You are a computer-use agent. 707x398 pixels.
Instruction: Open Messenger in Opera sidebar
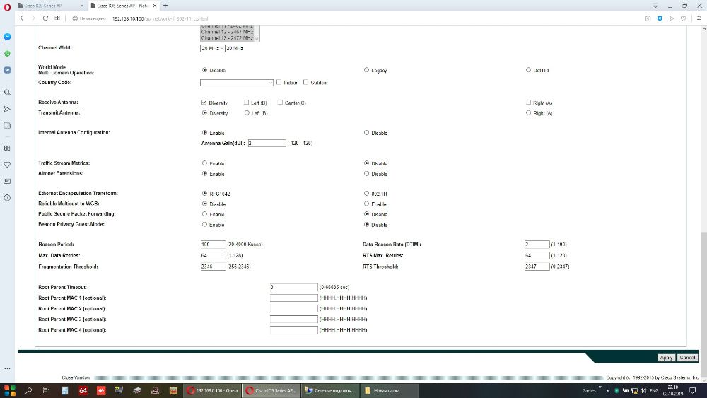pos(7,37)
